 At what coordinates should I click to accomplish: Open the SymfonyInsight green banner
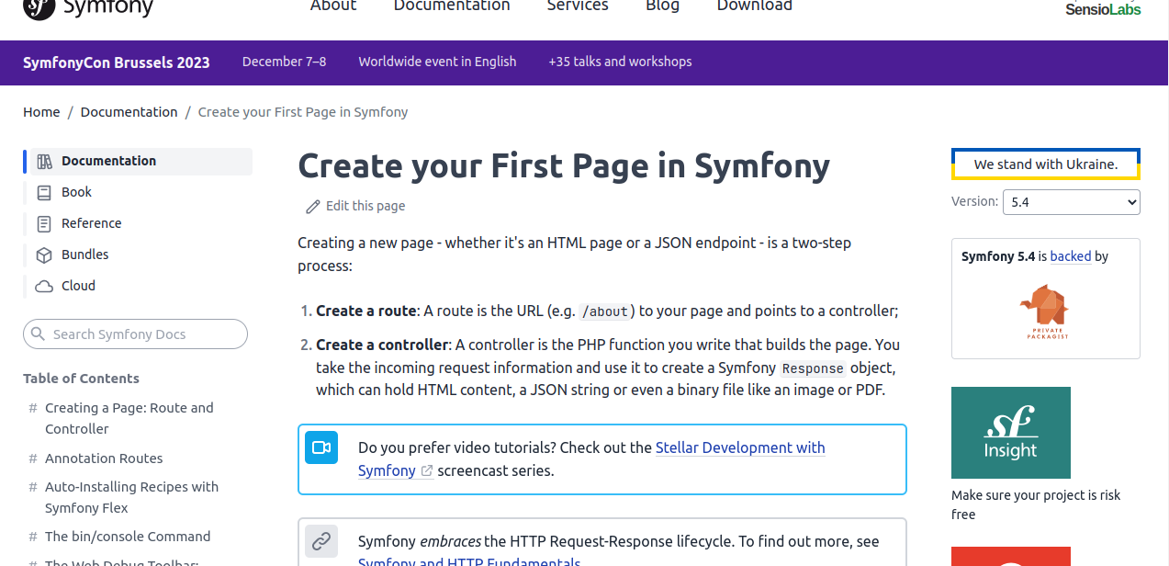pyautogui.click(x=1011, y=432)
